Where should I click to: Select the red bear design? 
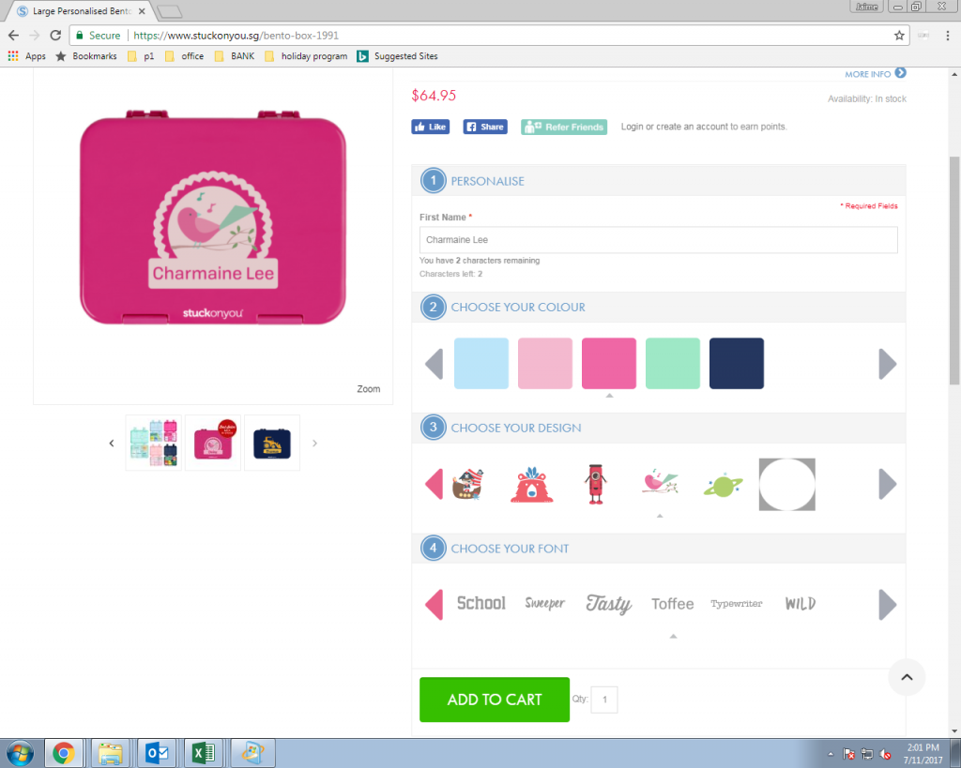click(532, 485)
